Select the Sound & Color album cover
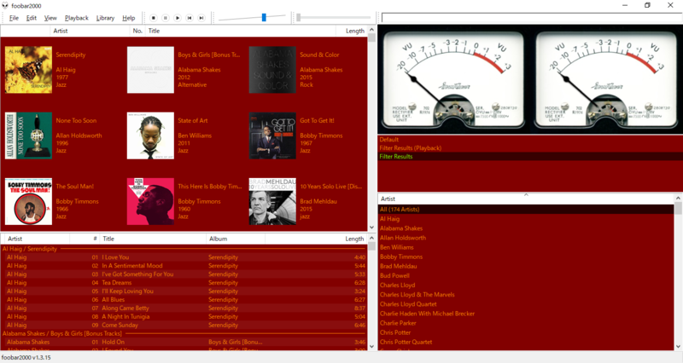The height and width of the screenshot is (363, 683). coord(272,70)
